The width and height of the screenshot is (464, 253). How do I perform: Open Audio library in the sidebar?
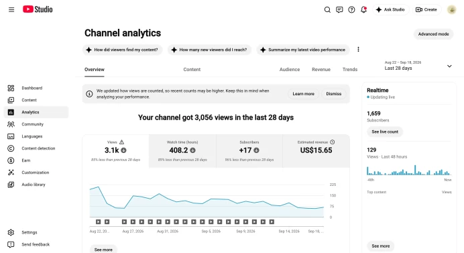point(36,185)
